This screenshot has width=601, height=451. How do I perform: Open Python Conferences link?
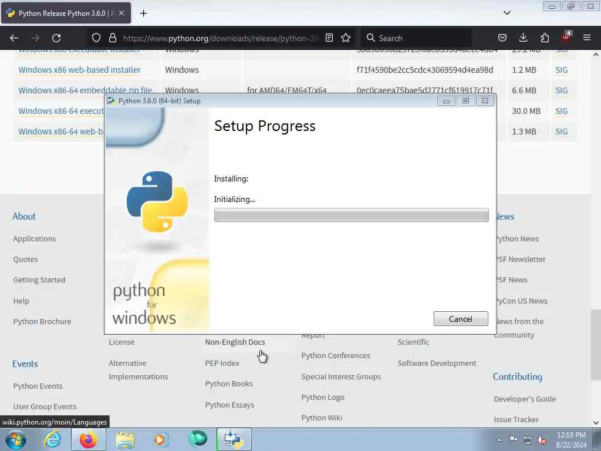336,355
